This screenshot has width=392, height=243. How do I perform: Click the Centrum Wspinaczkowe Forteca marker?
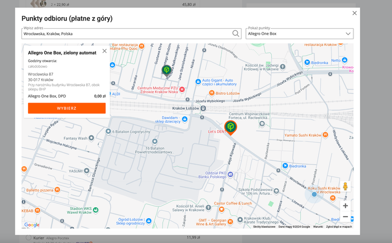pyautogui.click(x=262, y=123)
